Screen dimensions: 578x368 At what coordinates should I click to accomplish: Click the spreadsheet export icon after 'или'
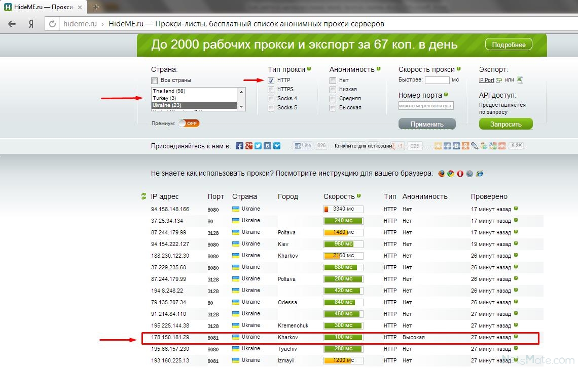click(520, 79)
